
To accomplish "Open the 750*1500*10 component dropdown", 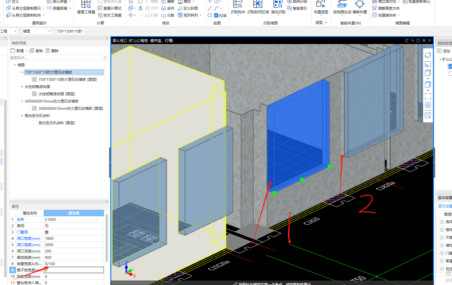I will [71, 31].
